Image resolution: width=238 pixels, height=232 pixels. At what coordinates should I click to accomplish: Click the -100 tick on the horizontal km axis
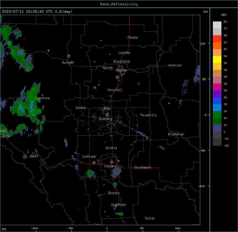(35, 228)
